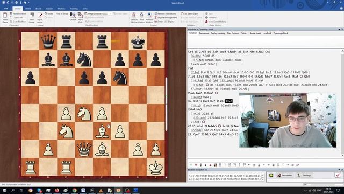
Task: Switch to the Insert ribbon tab
Action: point(28,9)
